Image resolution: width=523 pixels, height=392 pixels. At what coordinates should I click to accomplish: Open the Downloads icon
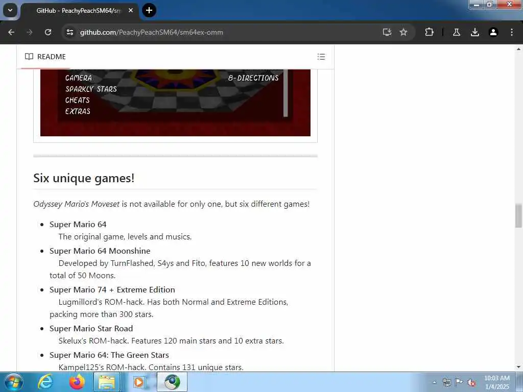pos(475,32)
